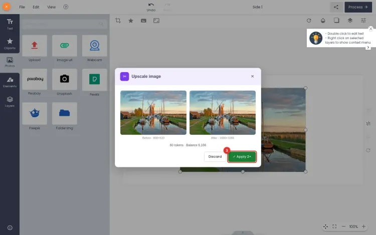Open the Layers panel
Viewport: 376px width, 235px height.
point(10,102)
